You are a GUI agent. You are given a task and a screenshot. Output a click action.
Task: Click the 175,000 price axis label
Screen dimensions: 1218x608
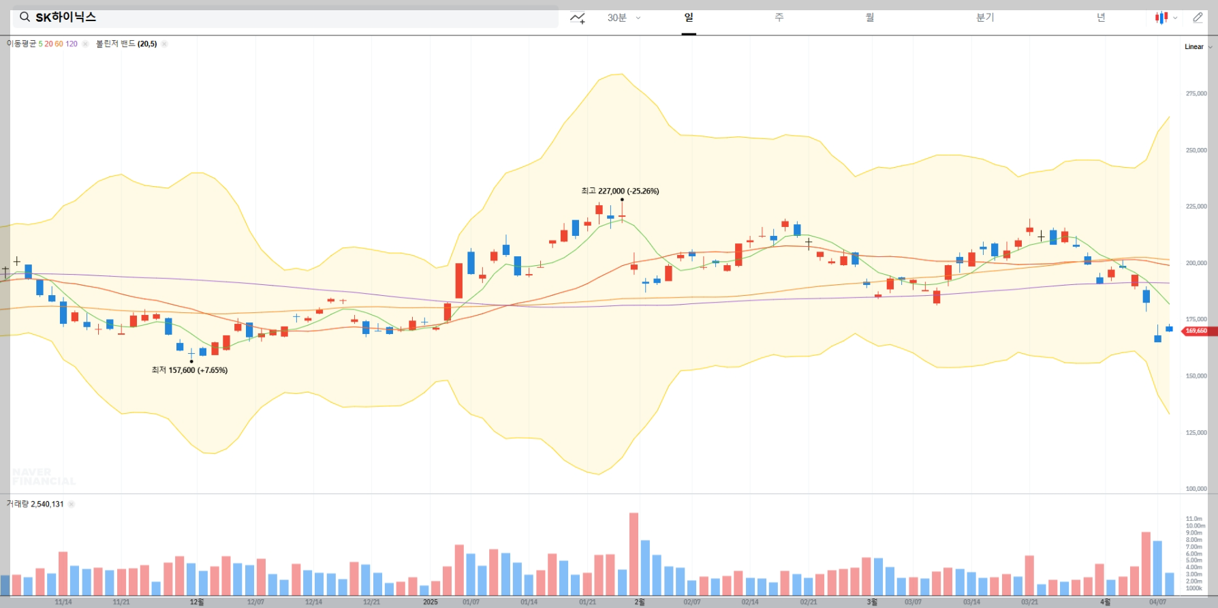(1196, 319)
